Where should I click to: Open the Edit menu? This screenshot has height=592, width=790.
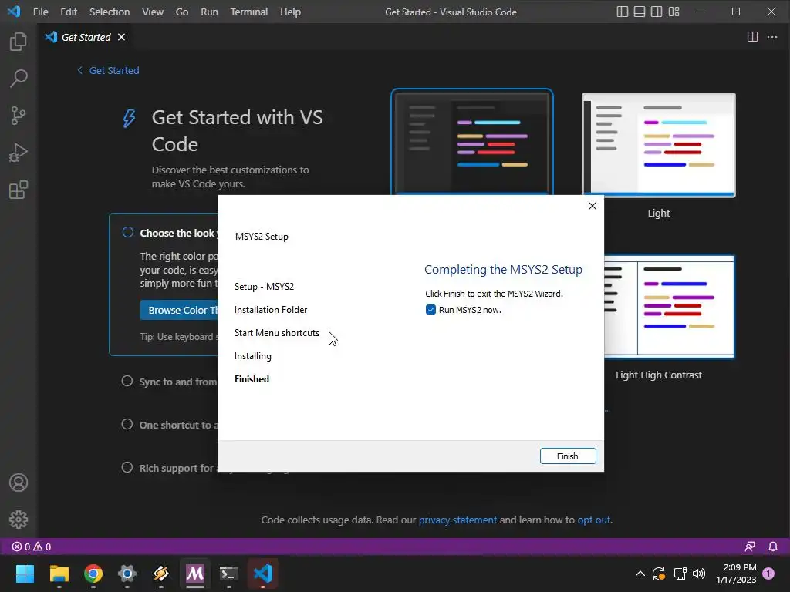(x=69, y=12)
